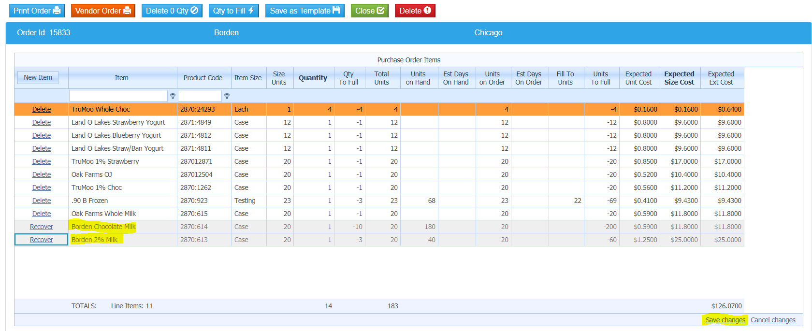Click product code 2870:24293 cell
Screen dimensions: 812x331
click(x=204, y=109)
